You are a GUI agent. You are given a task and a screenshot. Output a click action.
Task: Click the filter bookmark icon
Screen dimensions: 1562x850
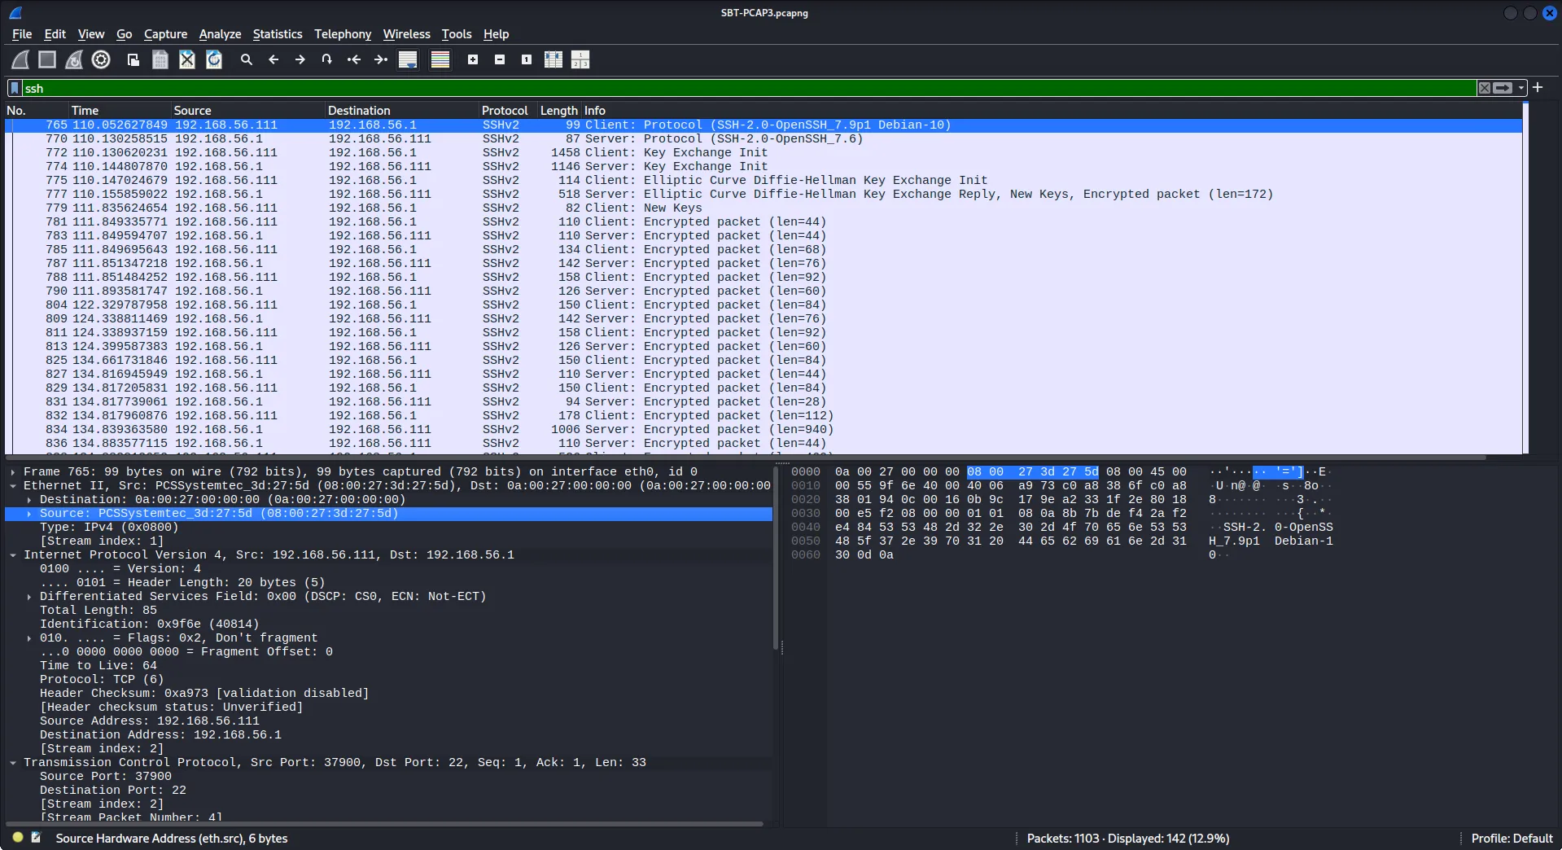[15, 88]
